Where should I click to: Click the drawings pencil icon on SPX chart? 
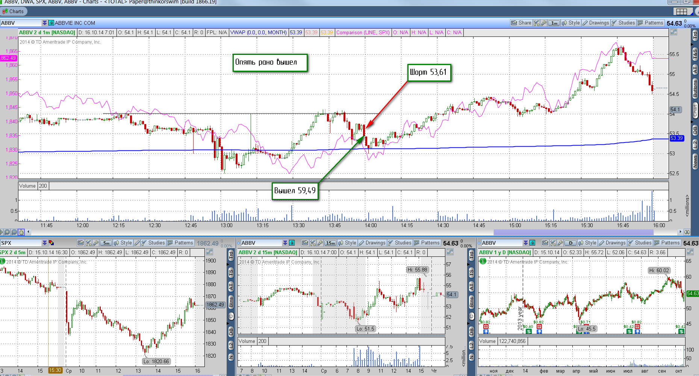(137, 243)
